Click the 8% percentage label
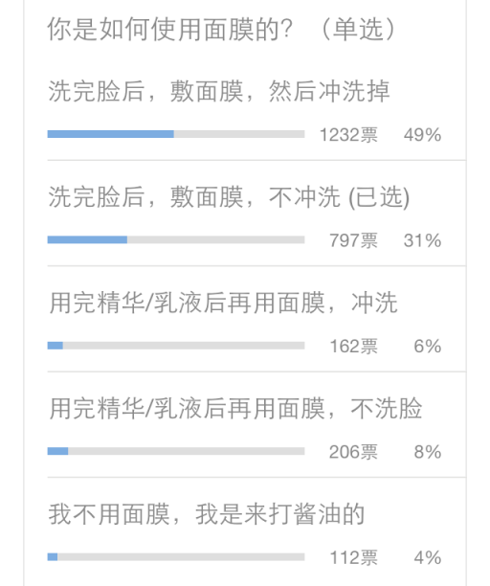 coord(428,452)
